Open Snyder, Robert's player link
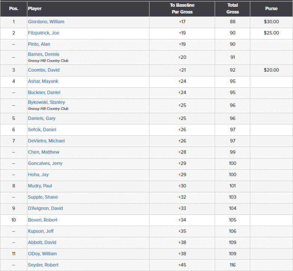Viewport: 293px width, 271px height. pyautogui.click(x=43, y=265)
